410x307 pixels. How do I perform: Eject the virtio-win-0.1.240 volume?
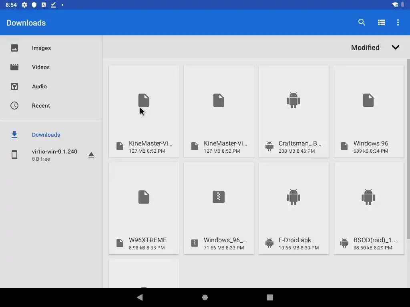pyautogui.click(x=91, y=155)
